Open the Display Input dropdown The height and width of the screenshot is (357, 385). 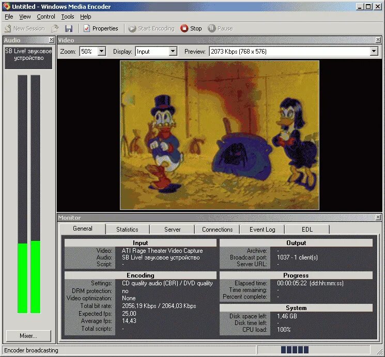tap(173, 52)
